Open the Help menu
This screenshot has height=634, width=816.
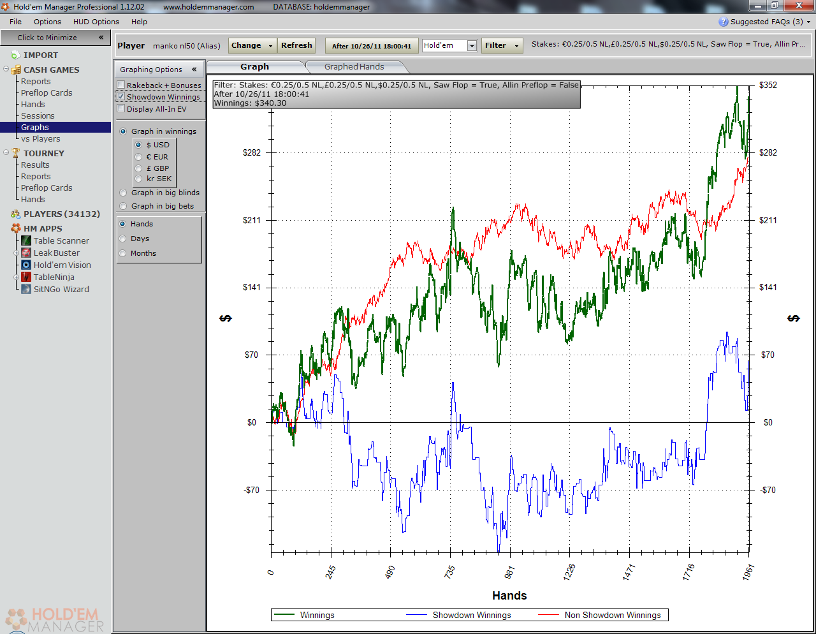139,22
